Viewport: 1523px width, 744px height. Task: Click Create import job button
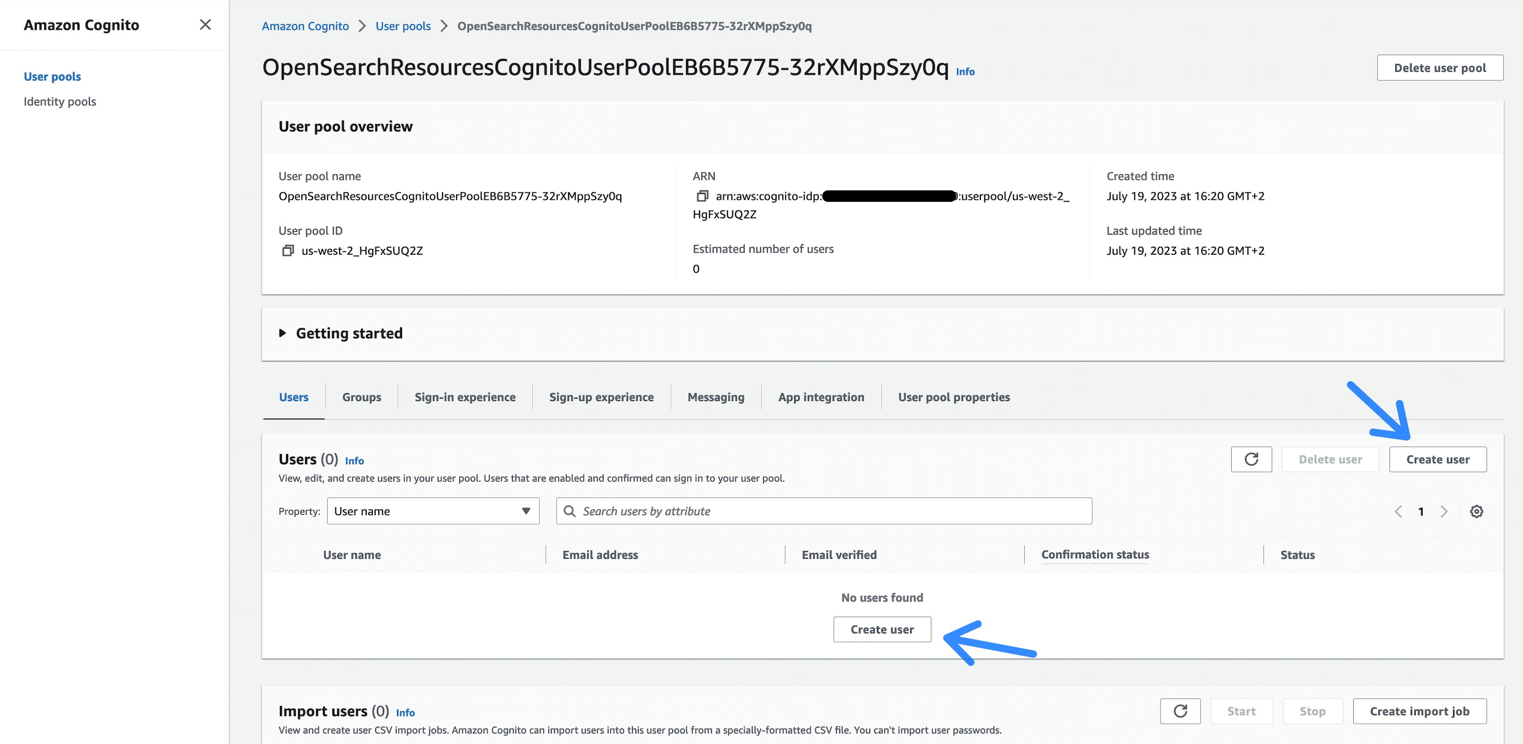1419,711
